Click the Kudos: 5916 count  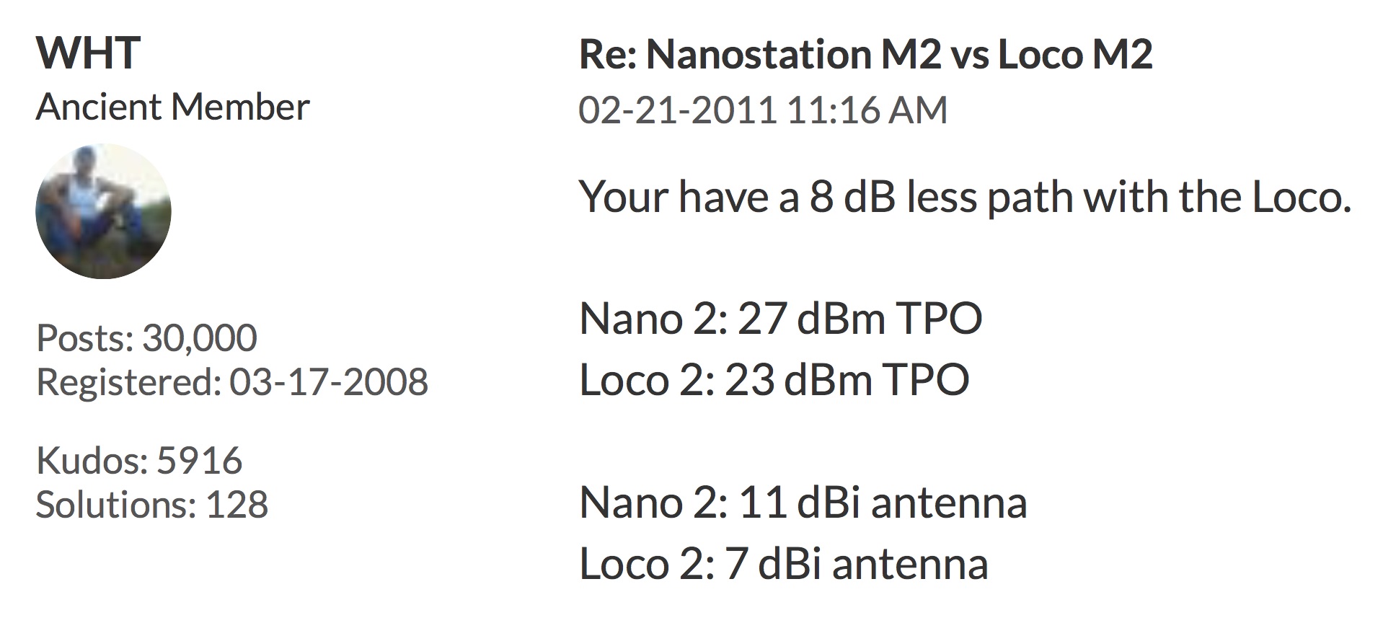click(x=138, y=461)
